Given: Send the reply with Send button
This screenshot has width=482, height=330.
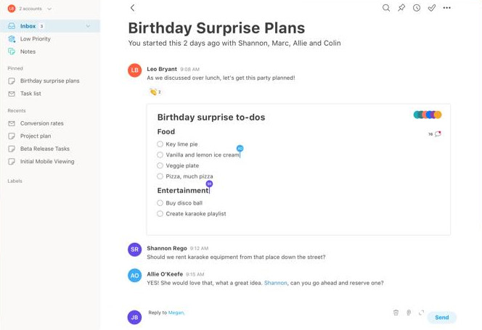Looking at the screenshot, I should 442,318.
